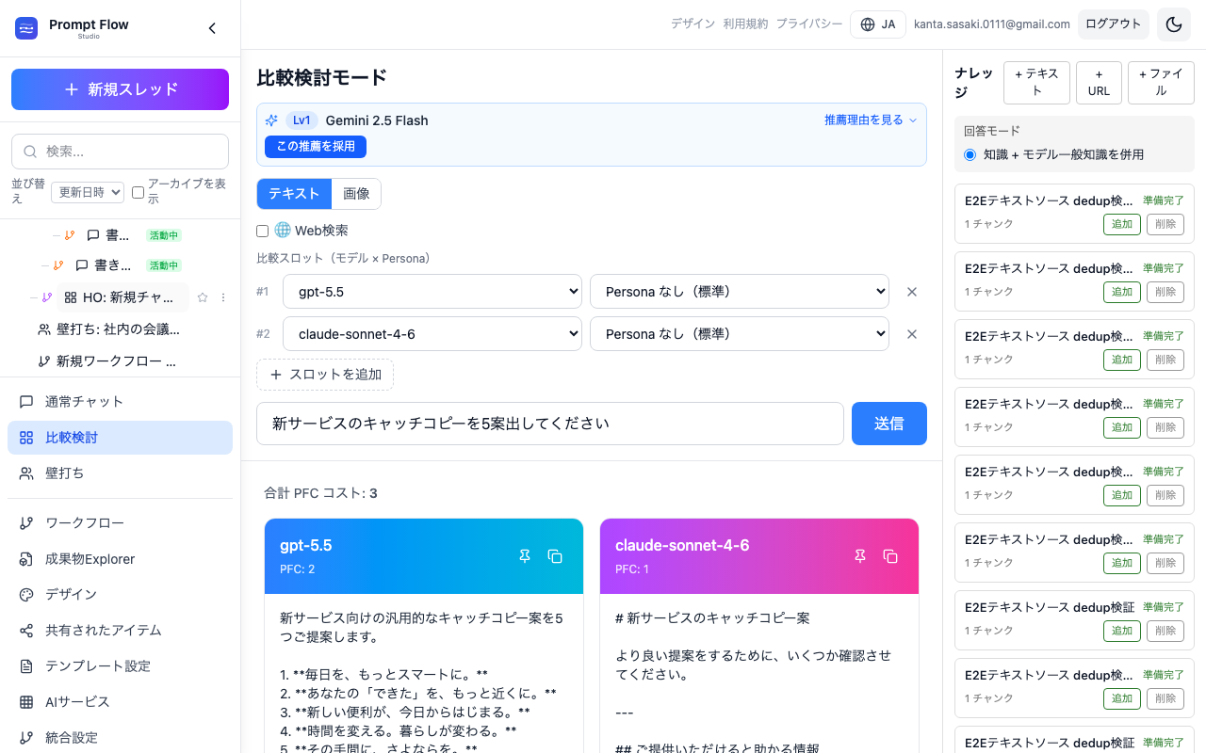The width and height of the screenshot is (1206, 753).
Task: Copy the claude-sonnet-4-6 response
Action: 890,556
